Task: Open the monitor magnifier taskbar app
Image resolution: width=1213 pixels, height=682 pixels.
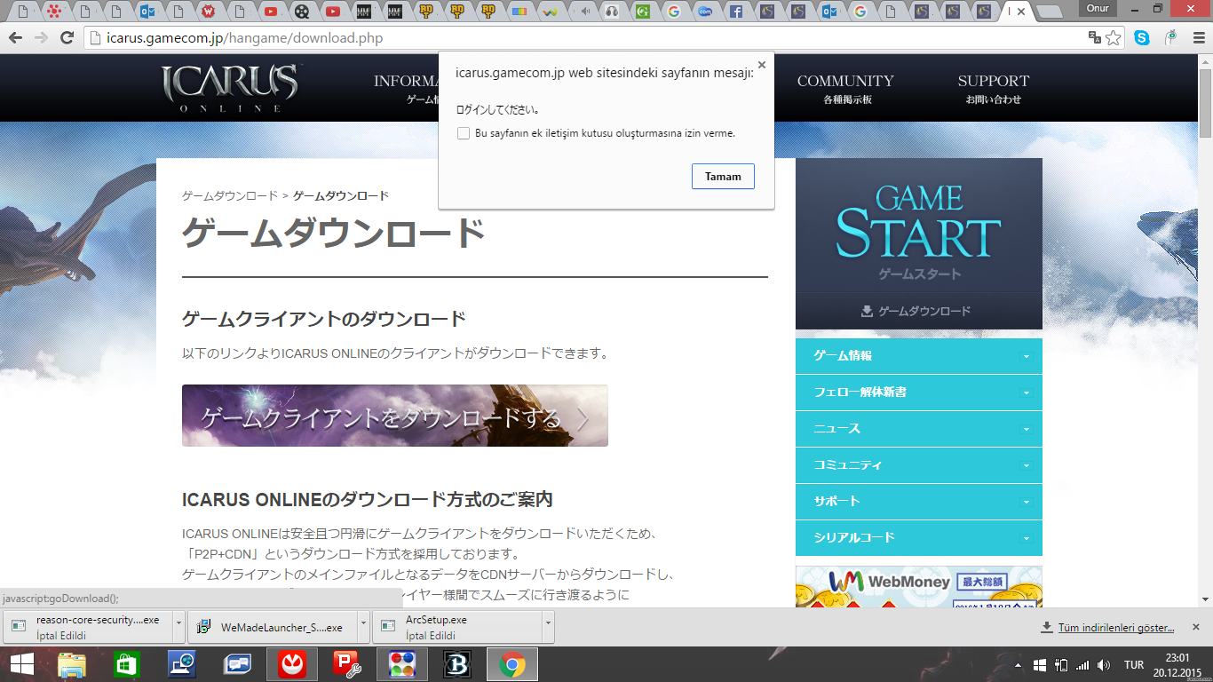Action: click(182, 664)
